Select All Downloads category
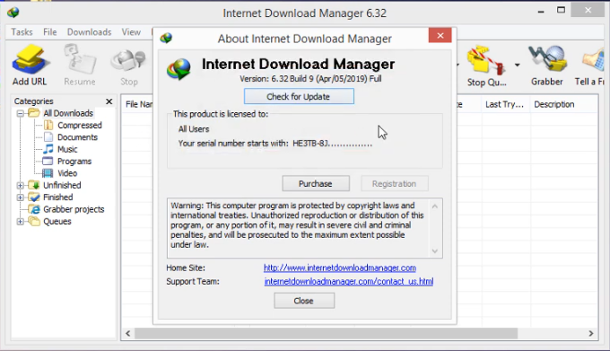Viewport: 610px width, 351px height. [x=68, y=113]
